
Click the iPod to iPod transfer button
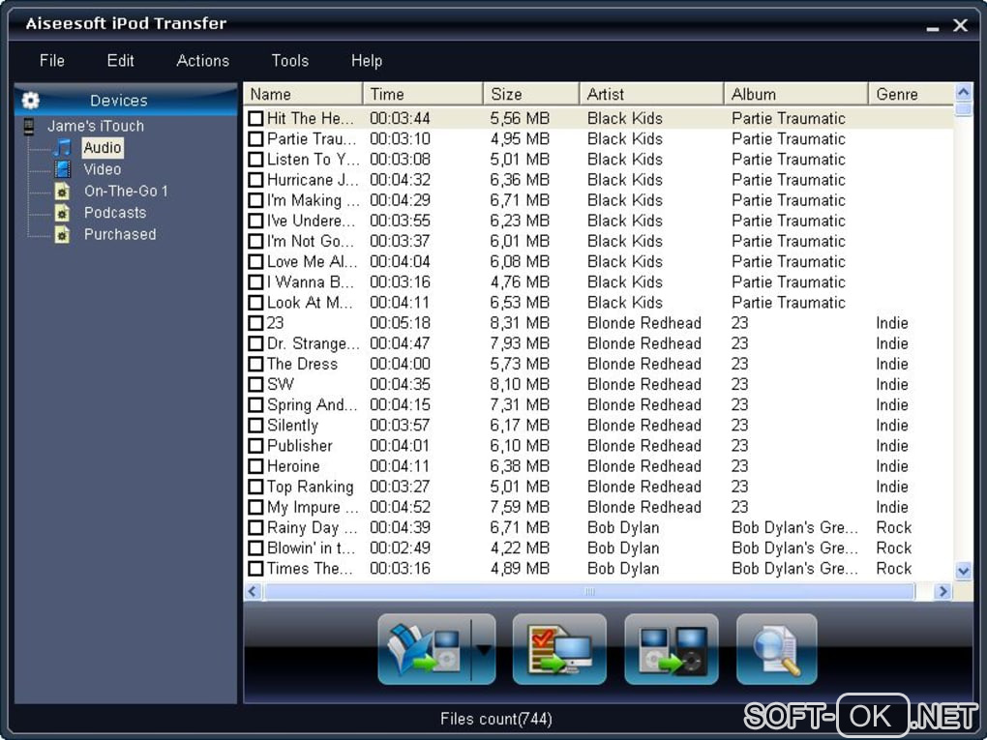pyautogui.click(x=671, y=649)
